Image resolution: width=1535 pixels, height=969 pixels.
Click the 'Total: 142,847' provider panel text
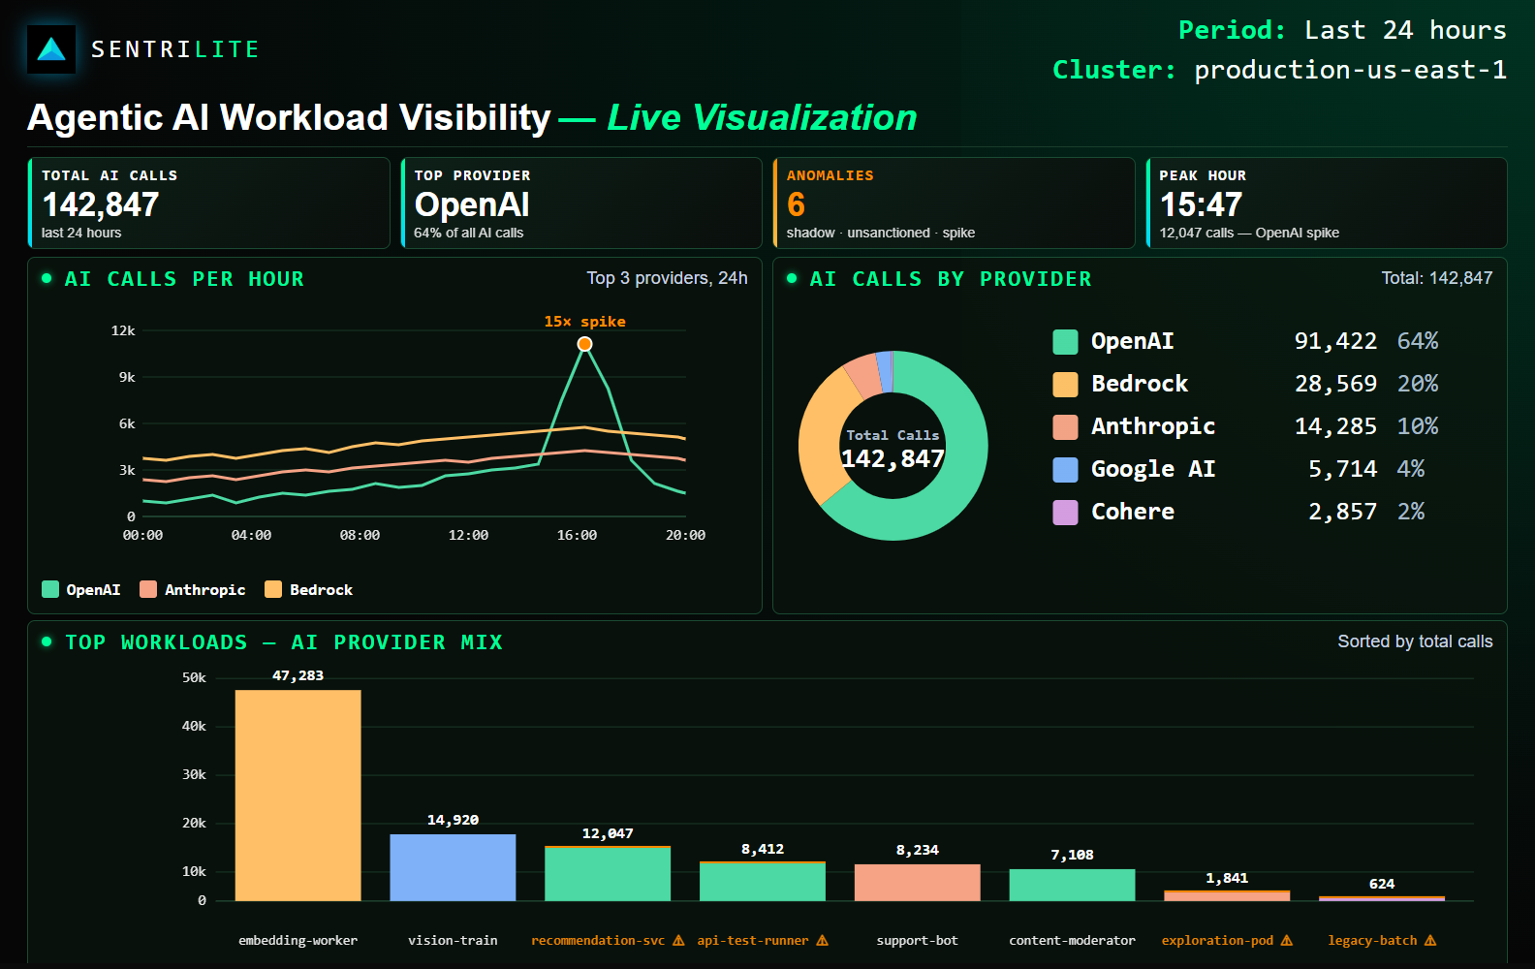point(1437,278)
